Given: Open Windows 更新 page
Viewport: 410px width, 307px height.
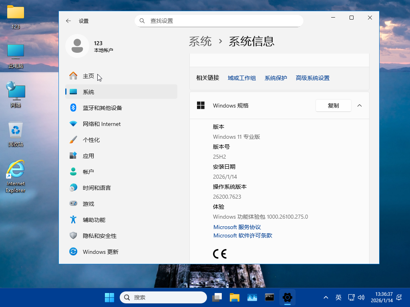Looking at the screenshot, I should (100, 252).
